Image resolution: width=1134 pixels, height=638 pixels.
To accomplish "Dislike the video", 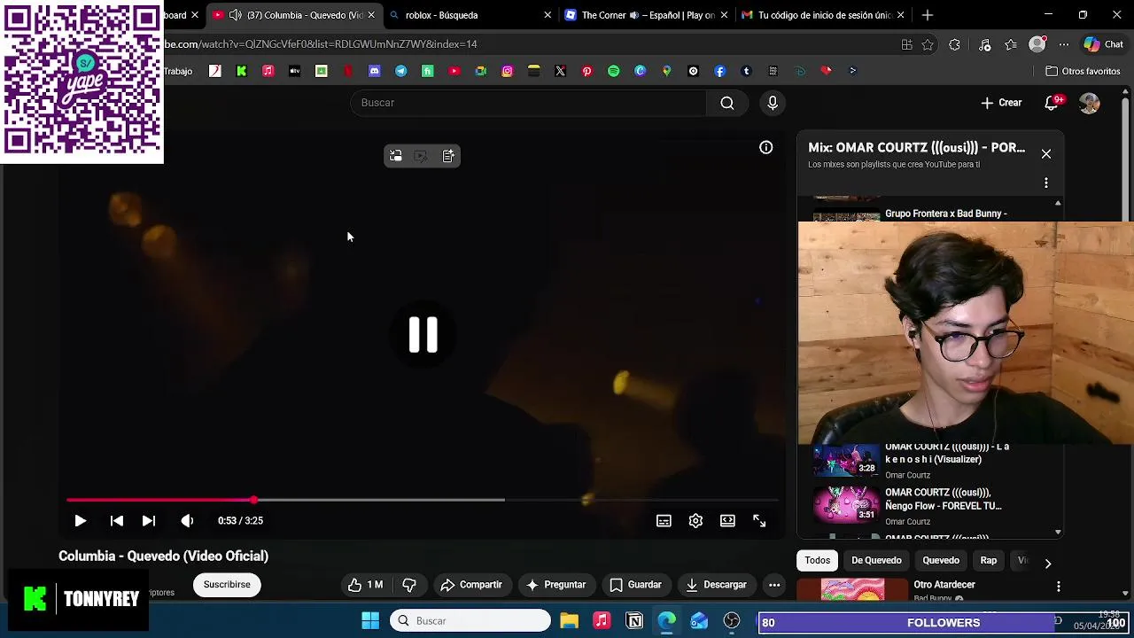I will click(x=409, y=585).
